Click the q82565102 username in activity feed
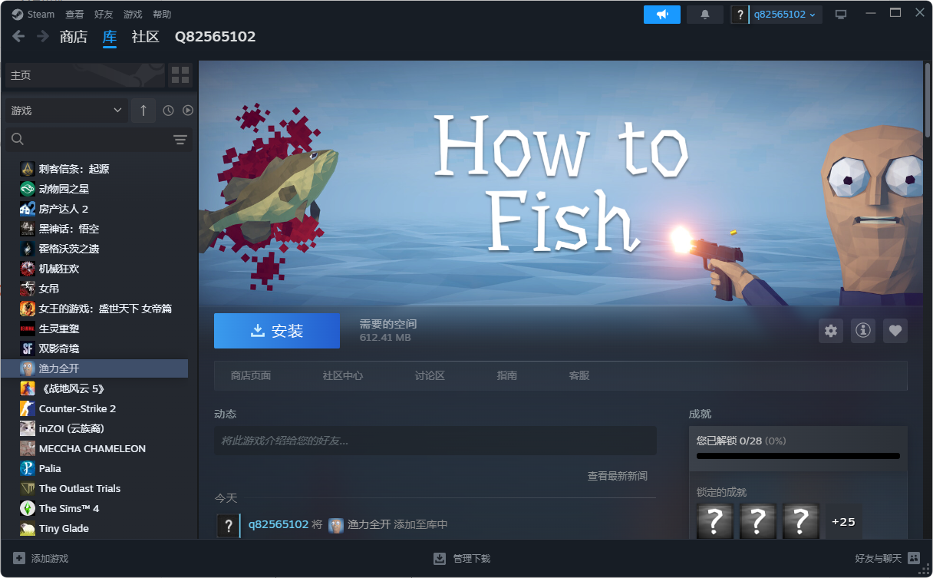Image resolution: width=933 pixels, height=578 pixels. pos(279,524)
